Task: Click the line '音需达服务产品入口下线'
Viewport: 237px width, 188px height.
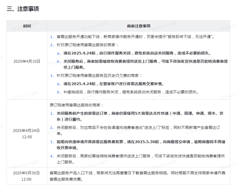Action: 71,173
